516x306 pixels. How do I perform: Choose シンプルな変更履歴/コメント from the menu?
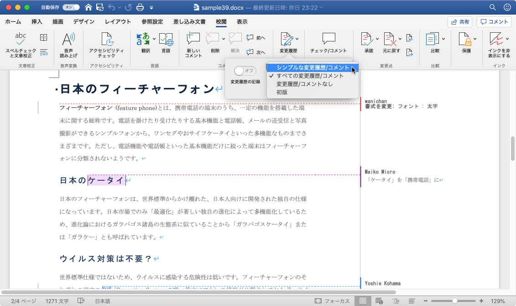[x=313, y=67]
